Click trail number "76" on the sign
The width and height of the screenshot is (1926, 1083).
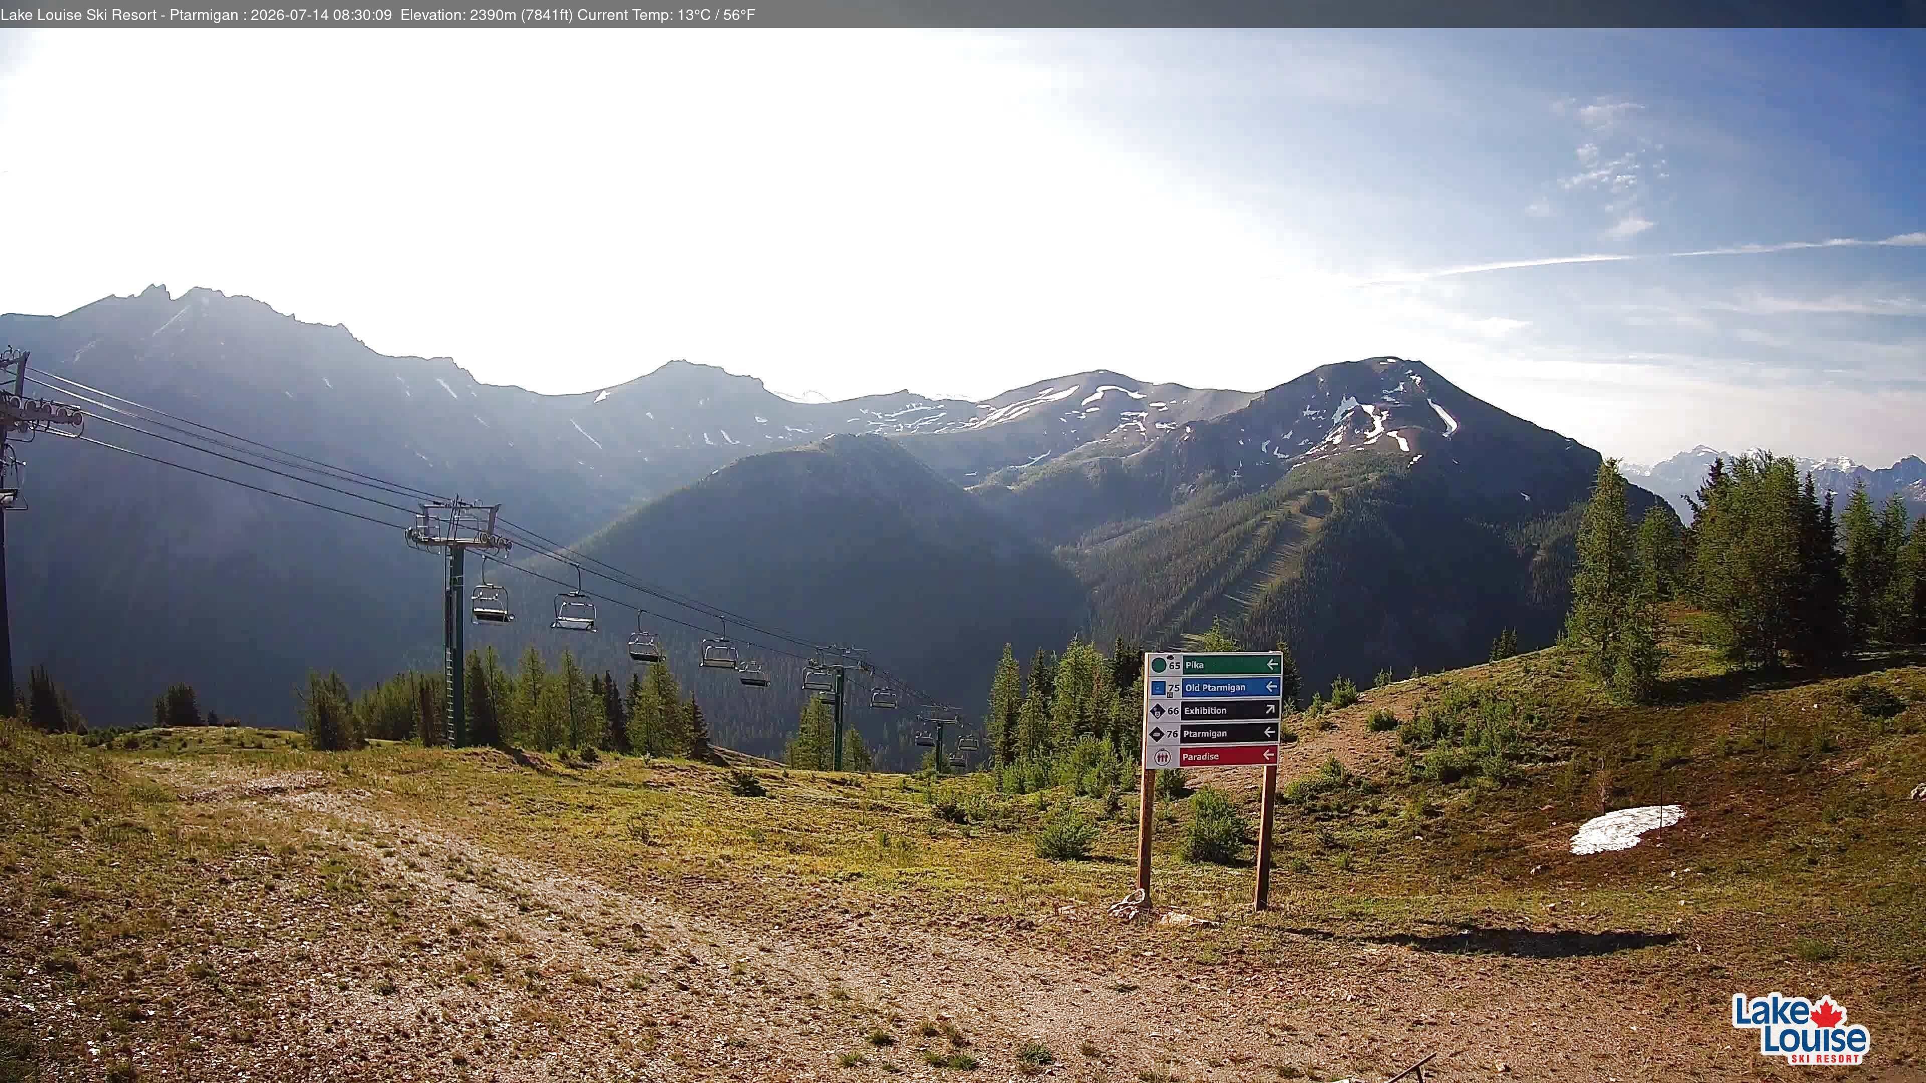(x=1172, y=735)
